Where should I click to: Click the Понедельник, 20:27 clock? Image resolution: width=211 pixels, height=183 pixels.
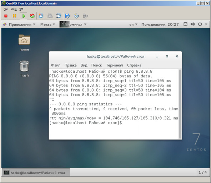point(160,25)
